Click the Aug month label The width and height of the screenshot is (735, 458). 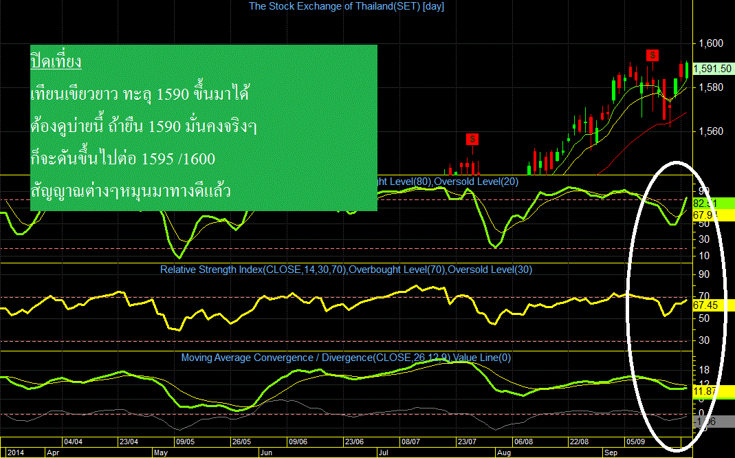pos(503,452)
